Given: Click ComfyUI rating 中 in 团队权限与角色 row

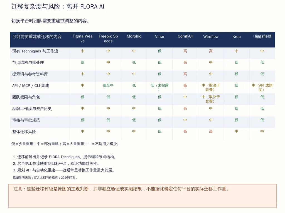Looking at the screenshot, I should click(185, 97).
